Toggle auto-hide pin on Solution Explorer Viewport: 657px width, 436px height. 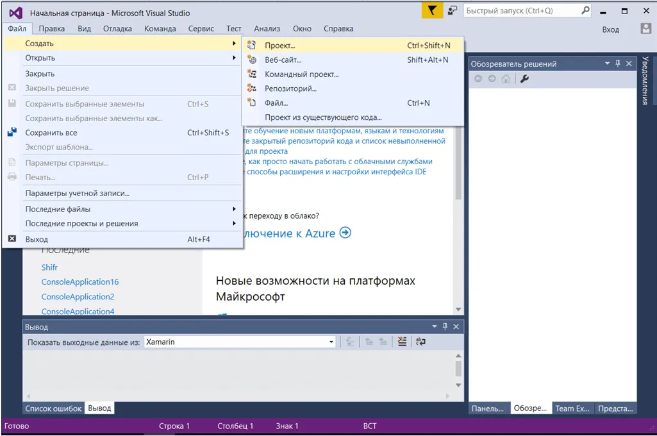618,63
